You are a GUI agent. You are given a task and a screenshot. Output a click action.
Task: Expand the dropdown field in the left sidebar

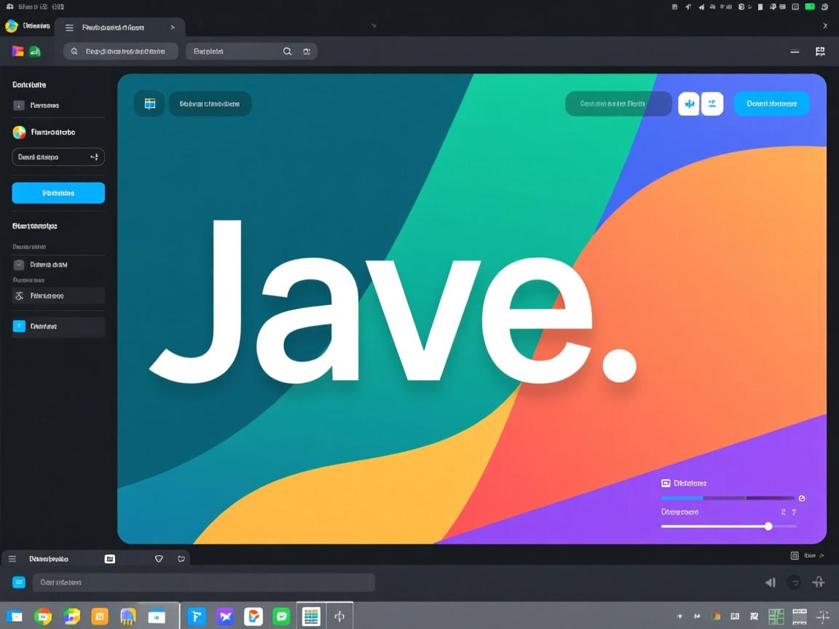point(58,157)
